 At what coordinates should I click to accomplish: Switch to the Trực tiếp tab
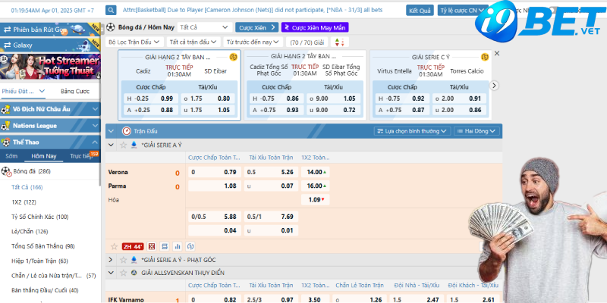coord(83,156)
